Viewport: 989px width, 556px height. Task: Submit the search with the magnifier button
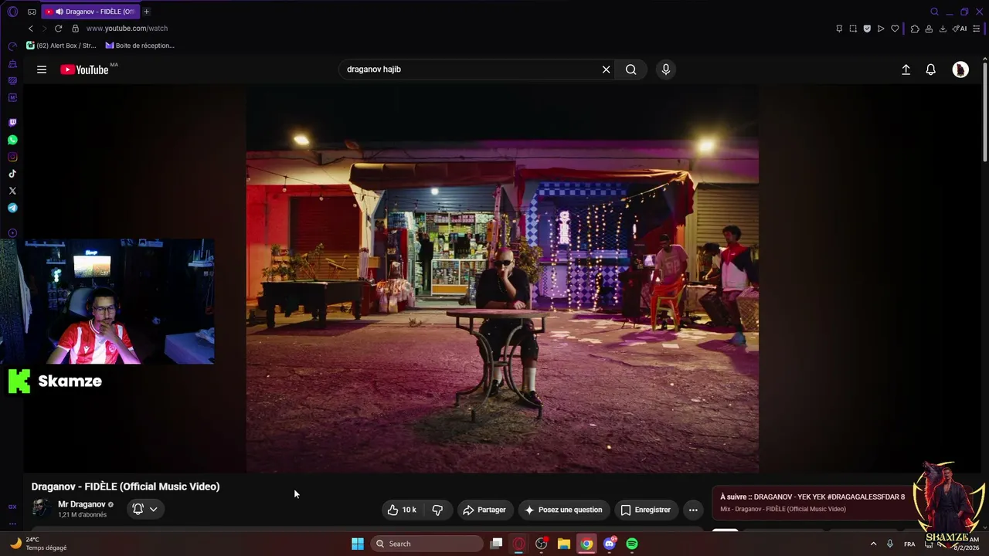631,69
